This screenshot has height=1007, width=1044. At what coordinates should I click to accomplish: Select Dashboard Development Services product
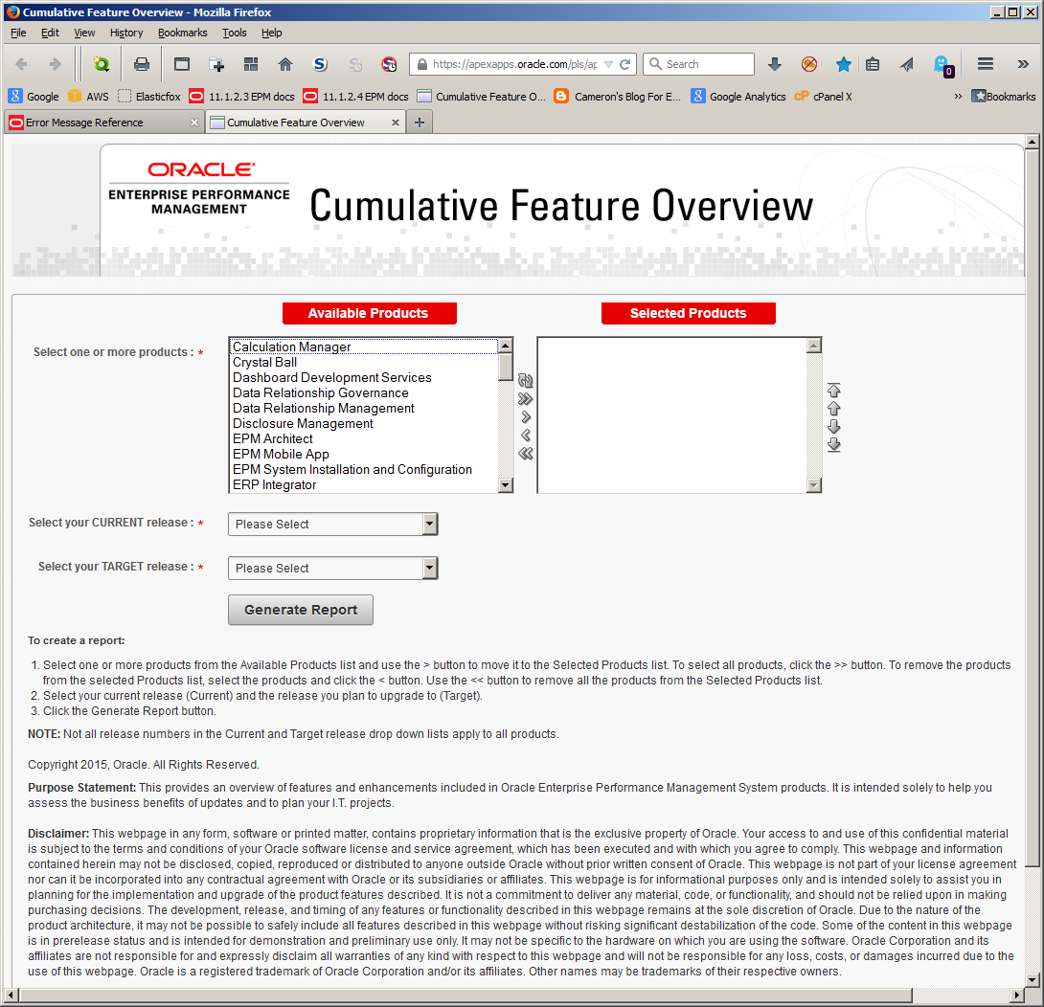(x=364, y=377)
